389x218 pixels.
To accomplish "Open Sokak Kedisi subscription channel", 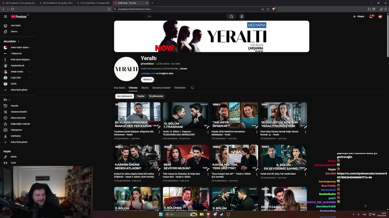I will tap(17, 72).
